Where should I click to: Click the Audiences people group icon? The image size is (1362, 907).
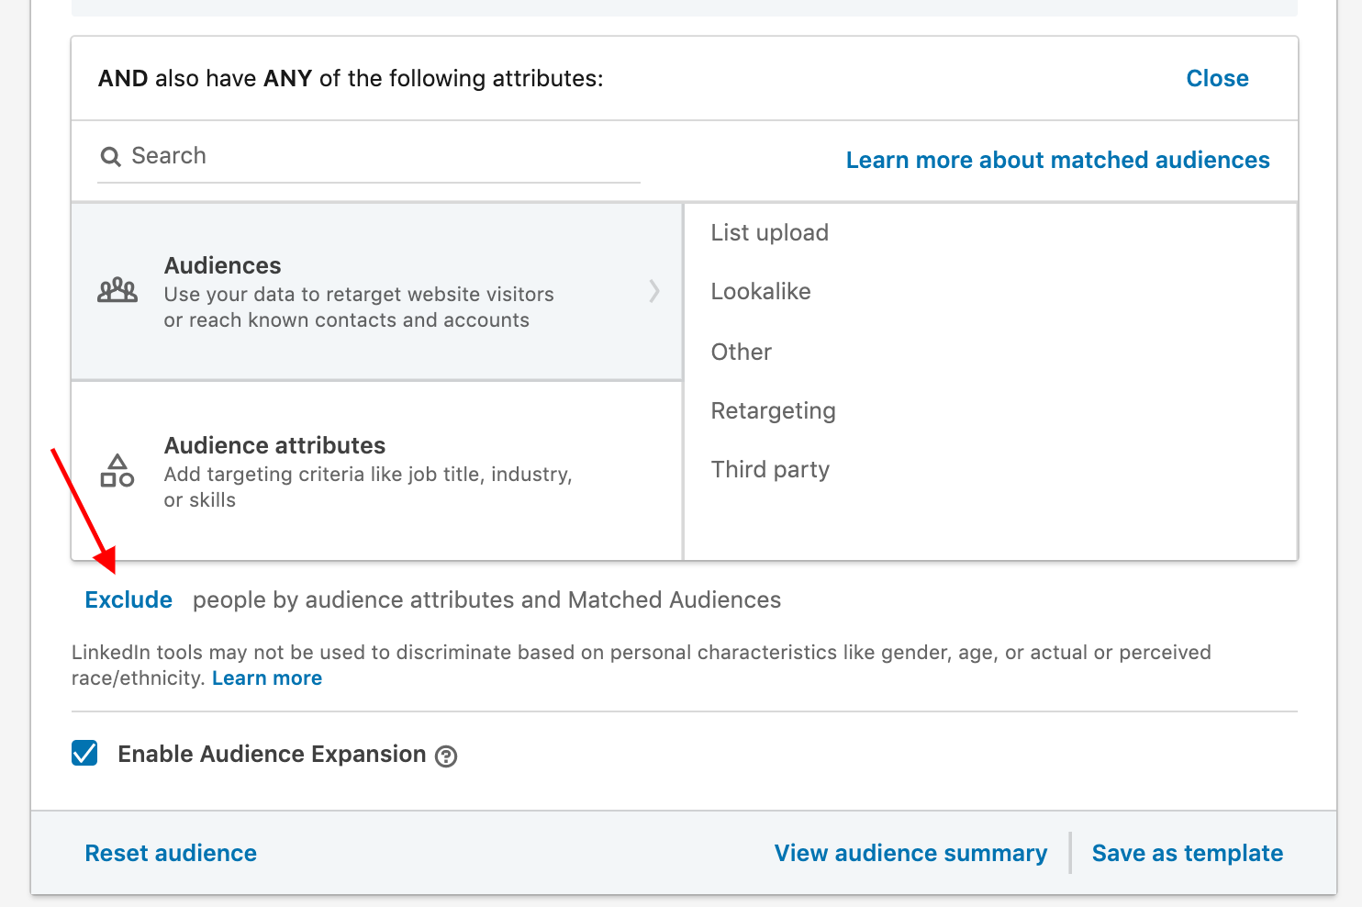117,291
